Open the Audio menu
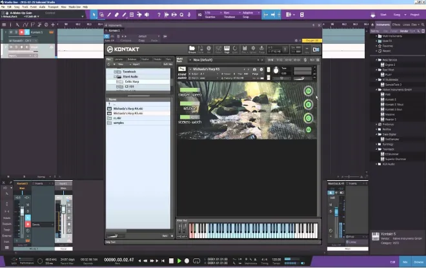Image resolution: width=426 pixels, height=268 pixels. click(x=42, y=7)
